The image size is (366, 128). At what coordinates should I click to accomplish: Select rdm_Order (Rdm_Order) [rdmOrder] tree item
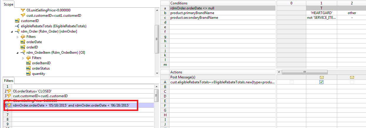point(49,31)
